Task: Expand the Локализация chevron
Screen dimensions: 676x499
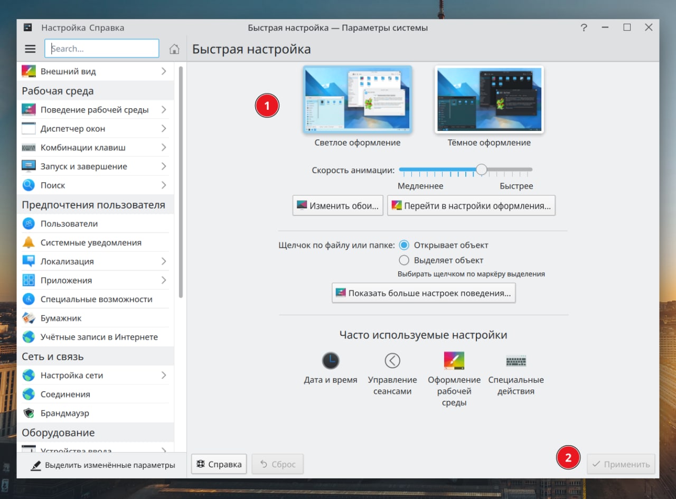Action: pos(164,261)
